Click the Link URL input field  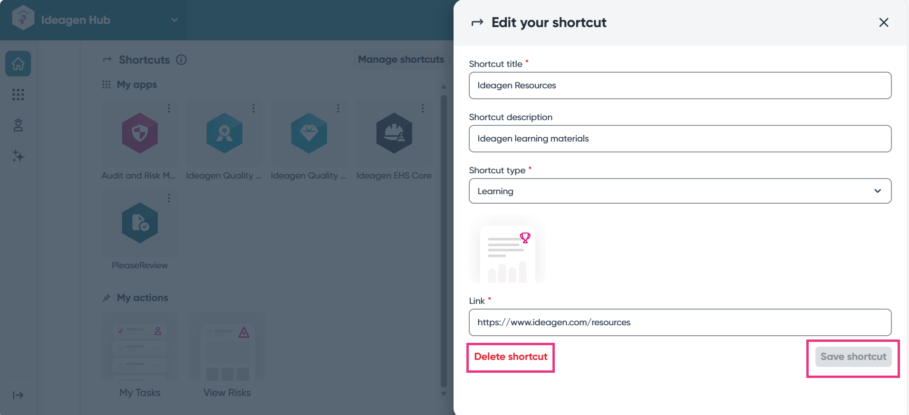point(680,322)
